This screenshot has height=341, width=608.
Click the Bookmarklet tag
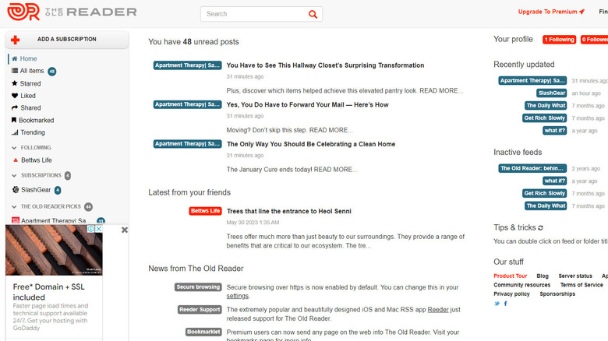click(203, 332)
